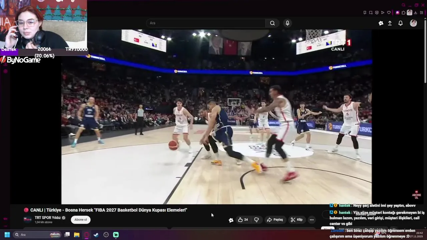Image resolution: width=427 pixels, height=240 pixels.
Task: Click chat username 'ZarsiaN'
Action: 337,231
